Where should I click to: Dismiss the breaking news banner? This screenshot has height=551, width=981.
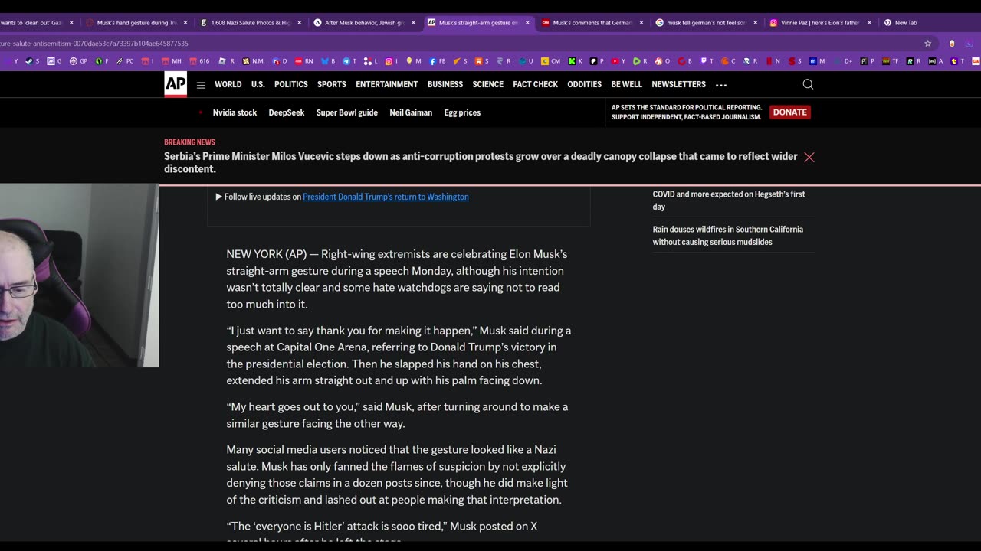[809, 157]
